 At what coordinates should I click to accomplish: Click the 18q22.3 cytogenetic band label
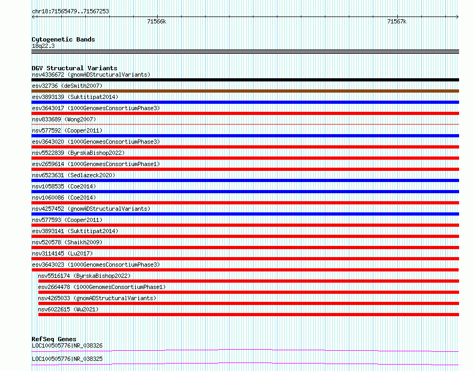(x=43, y=46)
